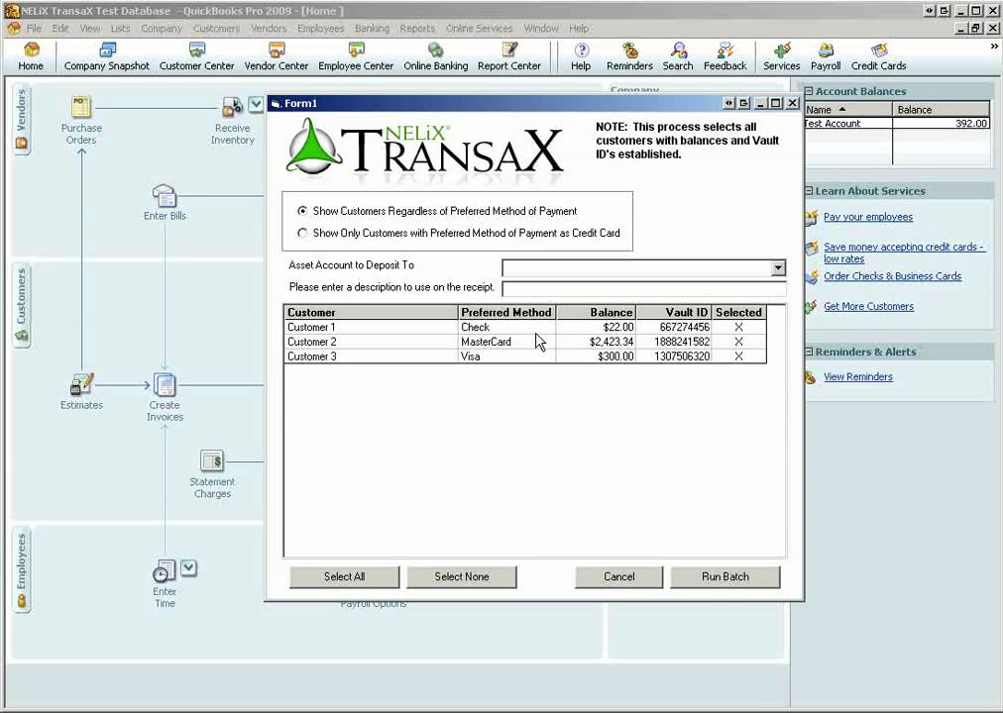1003x713 pixels.
Task: Select Show Customers Regardless of Preferred Method
Action: coord(302,211)
